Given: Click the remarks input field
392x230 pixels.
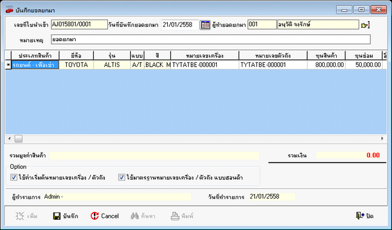Looking at the screenshot, I should [211, 39].
